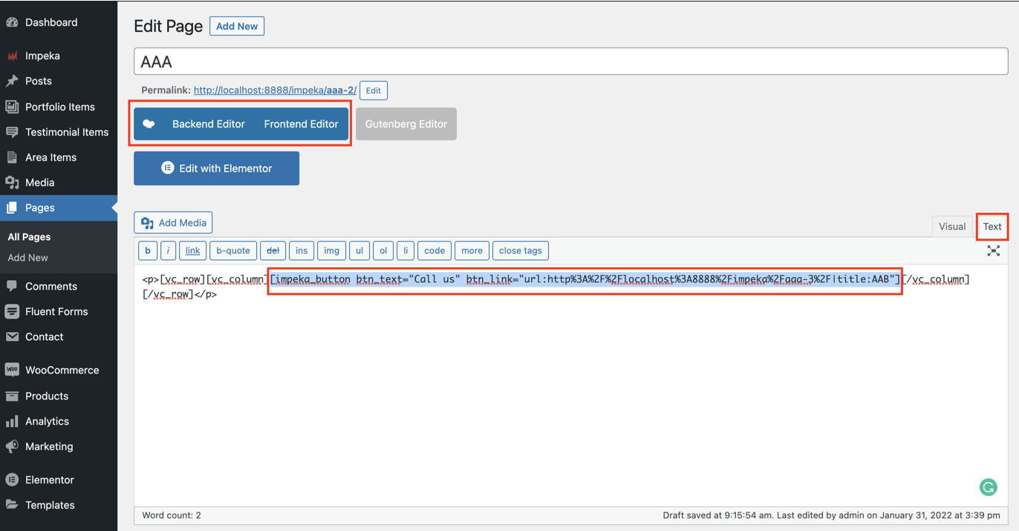This screenshot has width=1019, height=531.
Task: Click the Dashboard gauge icon in sidebar
Action: pyautogui.click(x=12, y=22)
